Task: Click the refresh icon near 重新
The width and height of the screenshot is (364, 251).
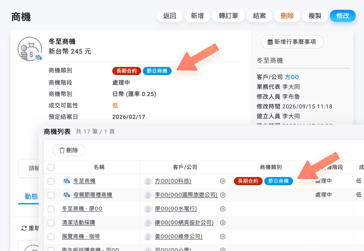Action: pos(24,228)
